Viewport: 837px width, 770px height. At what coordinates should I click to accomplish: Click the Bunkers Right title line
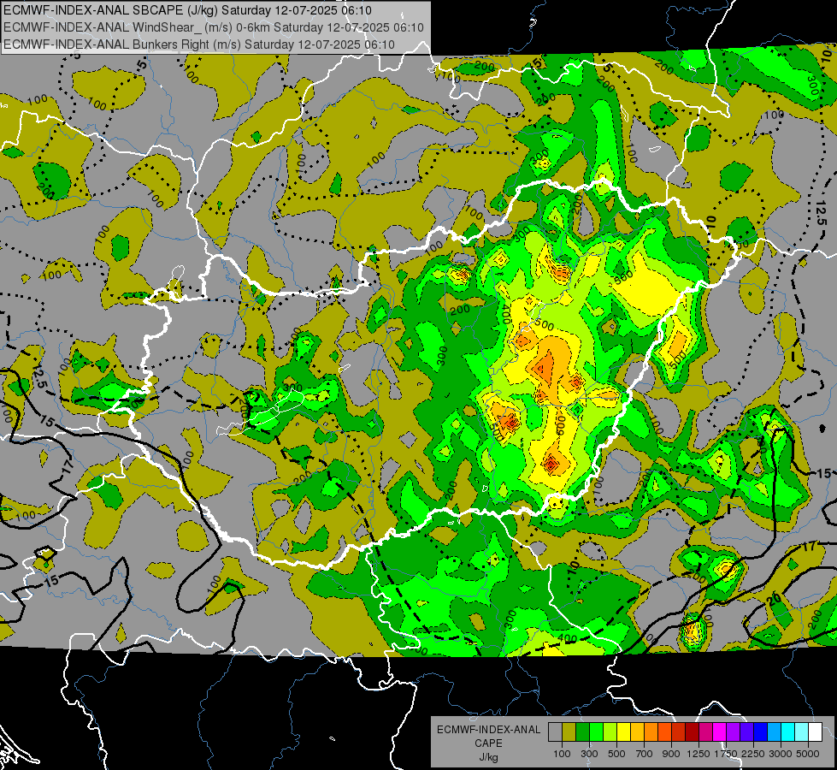click(x=199, y=44)
